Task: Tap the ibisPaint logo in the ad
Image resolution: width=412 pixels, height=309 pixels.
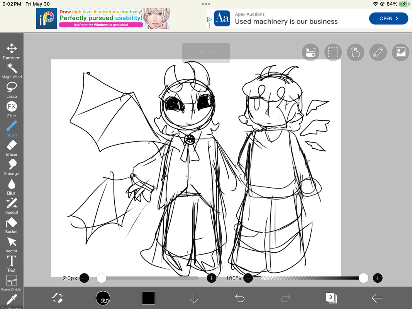Action: (46, 19)
